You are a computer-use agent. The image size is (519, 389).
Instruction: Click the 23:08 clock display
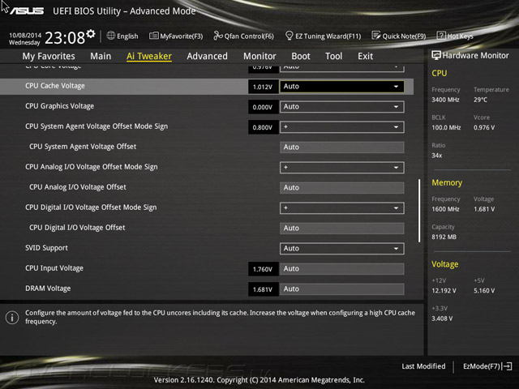coord(65,38)
